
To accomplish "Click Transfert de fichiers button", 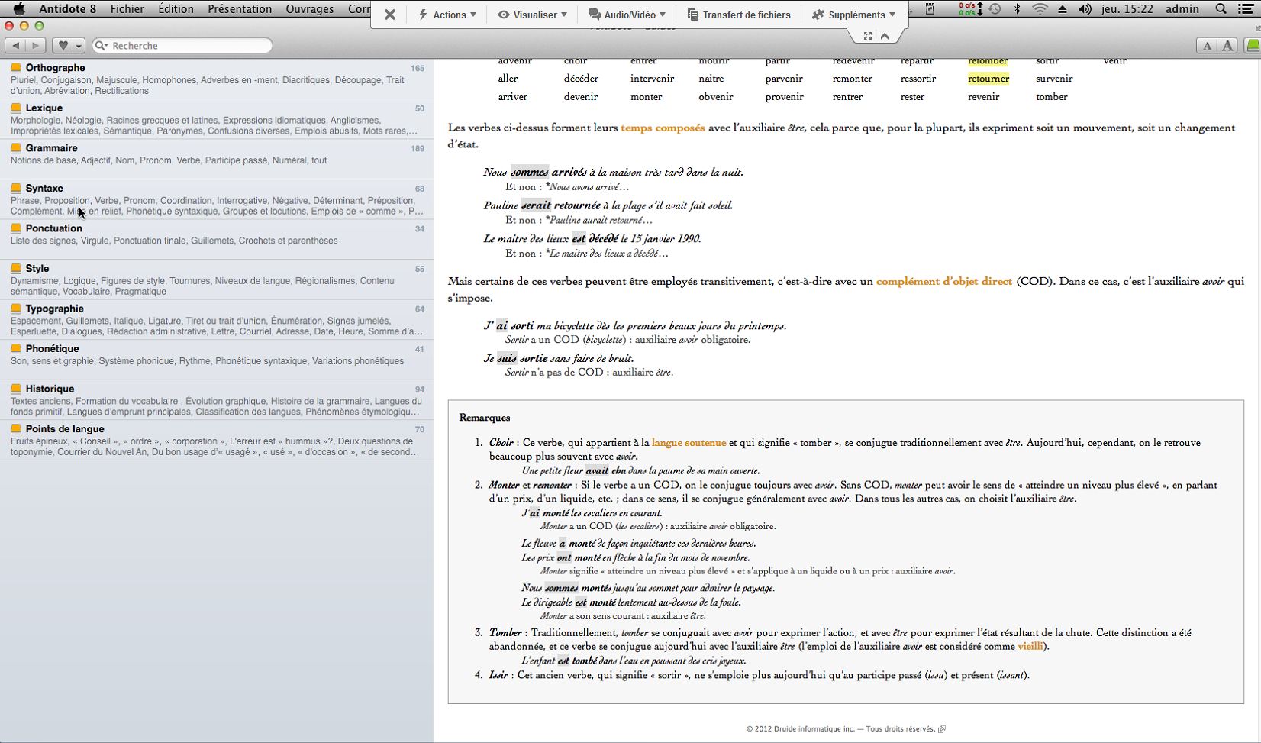I will [x=738, y=15].
